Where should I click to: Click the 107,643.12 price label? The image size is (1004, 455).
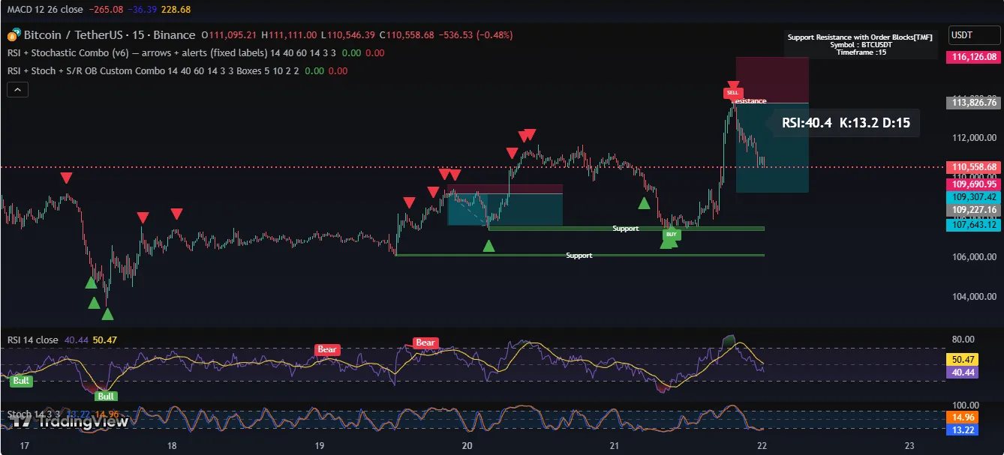click(974, 224)
